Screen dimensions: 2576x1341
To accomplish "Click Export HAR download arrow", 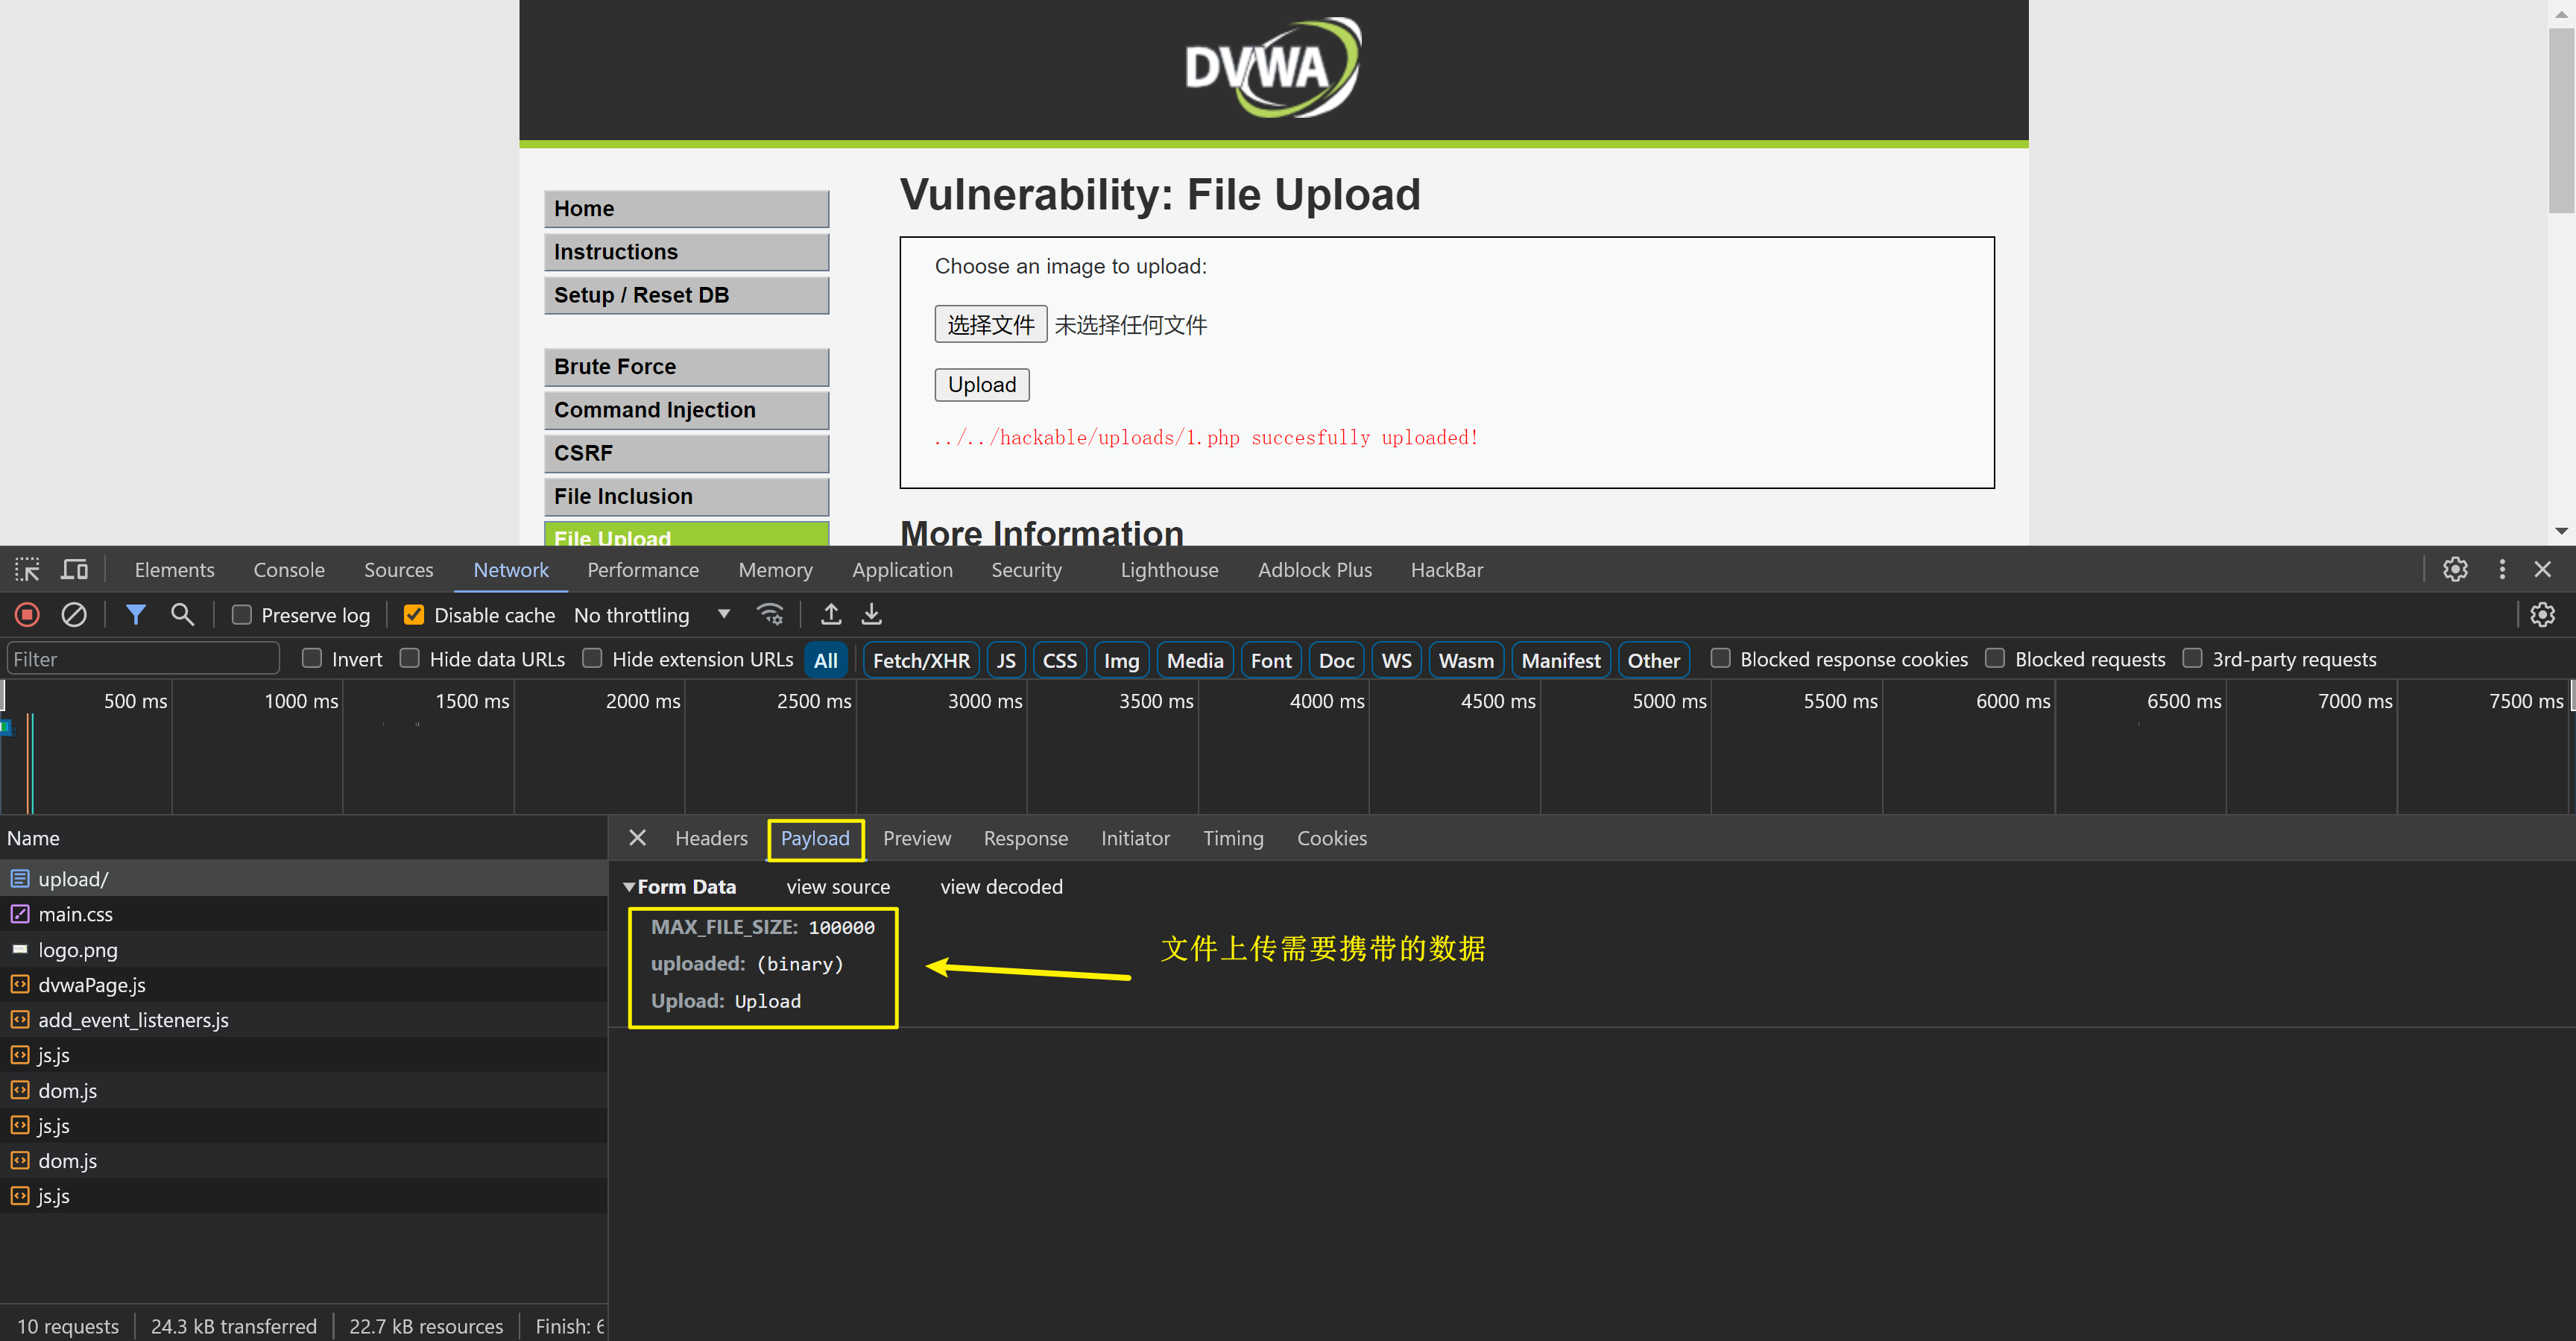I will [871, 614].
